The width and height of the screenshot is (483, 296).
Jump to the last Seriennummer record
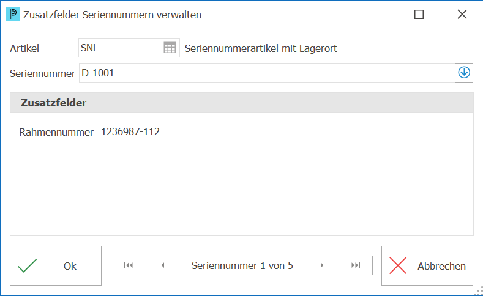click(x=356, y=265)
